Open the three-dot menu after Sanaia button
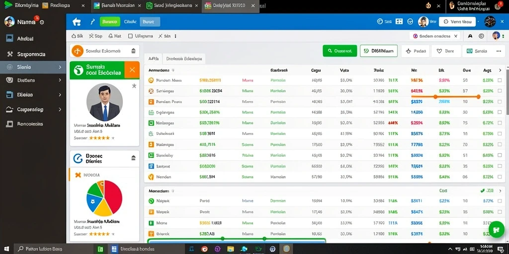509x254 pixels. [499, 51]
